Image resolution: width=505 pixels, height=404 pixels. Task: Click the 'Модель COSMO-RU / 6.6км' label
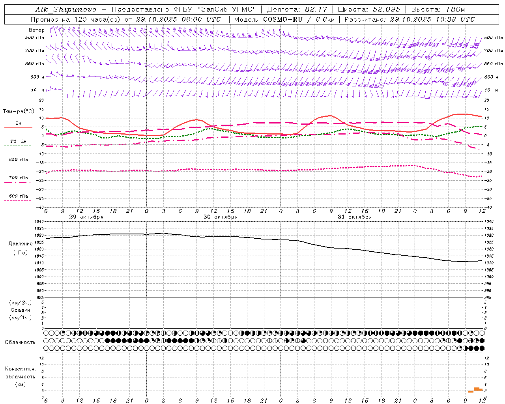(284, 19)
